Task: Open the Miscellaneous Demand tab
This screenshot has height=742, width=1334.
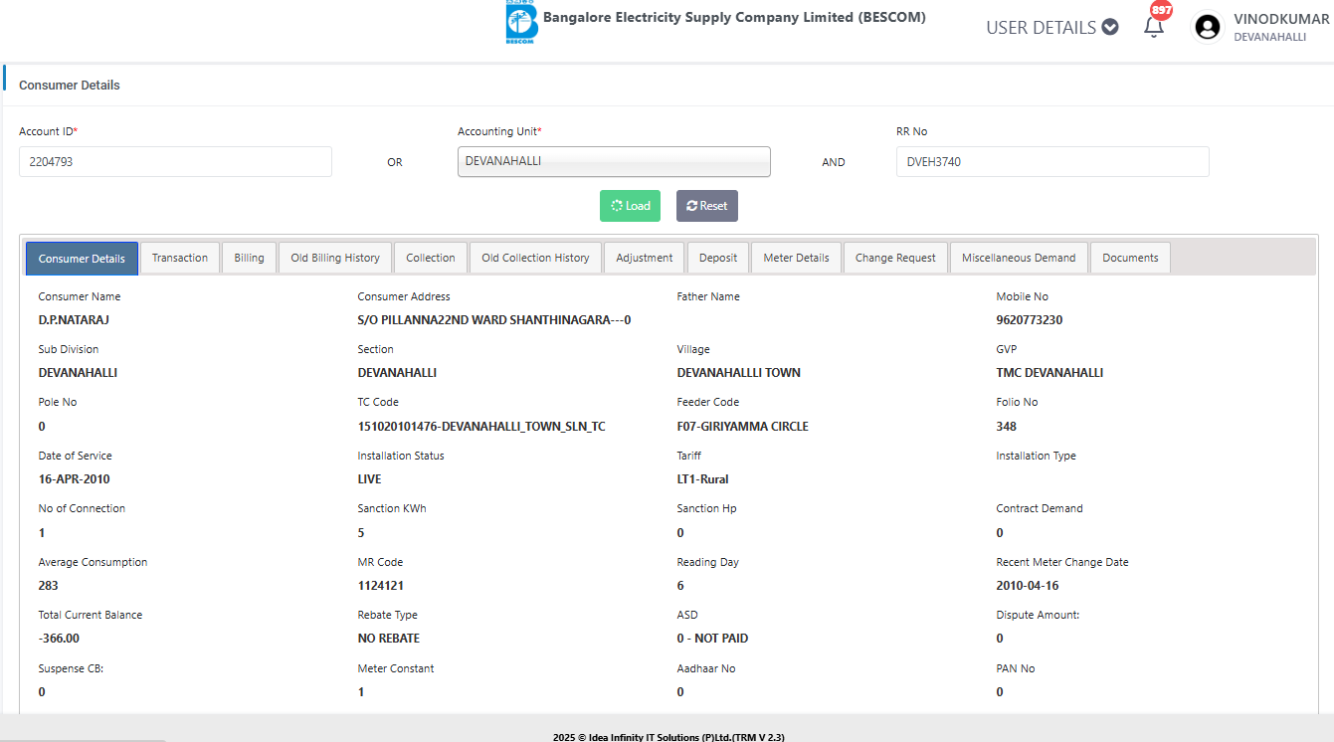Action: click(x=1019, y=258)
